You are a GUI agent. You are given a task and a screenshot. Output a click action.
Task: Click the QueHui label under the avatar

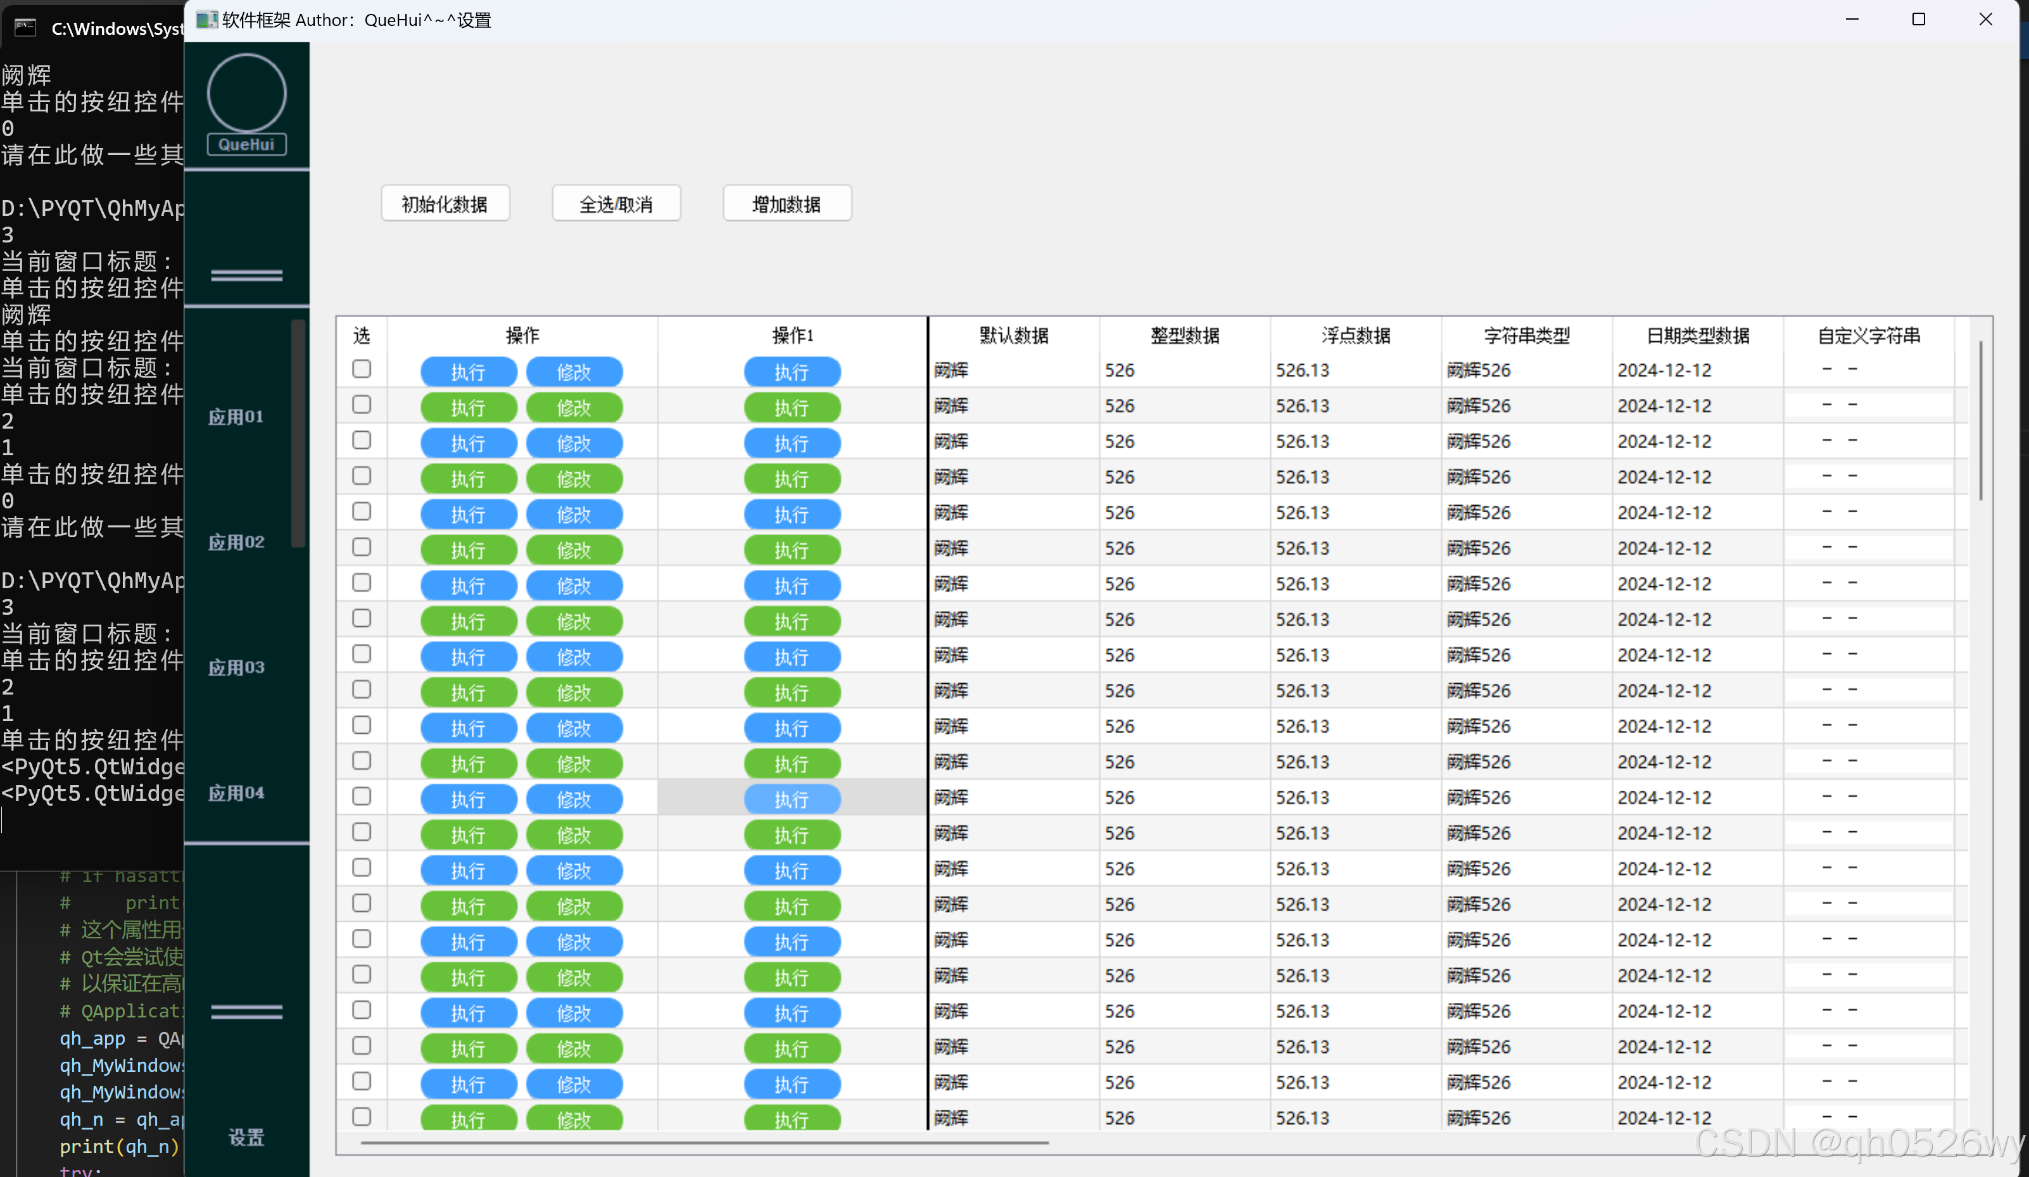pyautogui.click(x=246, y=145)
